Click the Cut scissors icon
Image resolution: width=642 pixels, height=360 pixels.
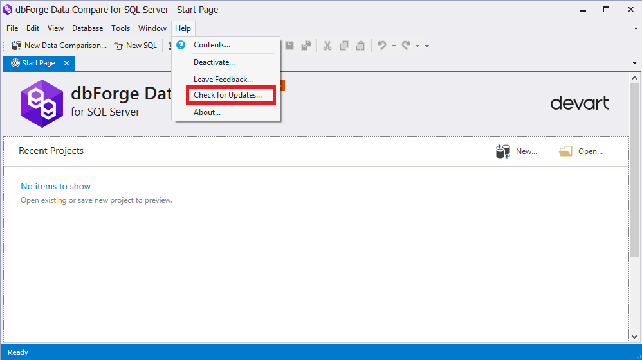(x=327, y=46)
